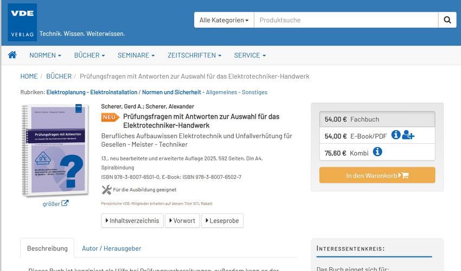Screen dimensions: 461x271
Task: Expand the ZEITSCHRIFTEN menu
Action: tap(194, 55)
